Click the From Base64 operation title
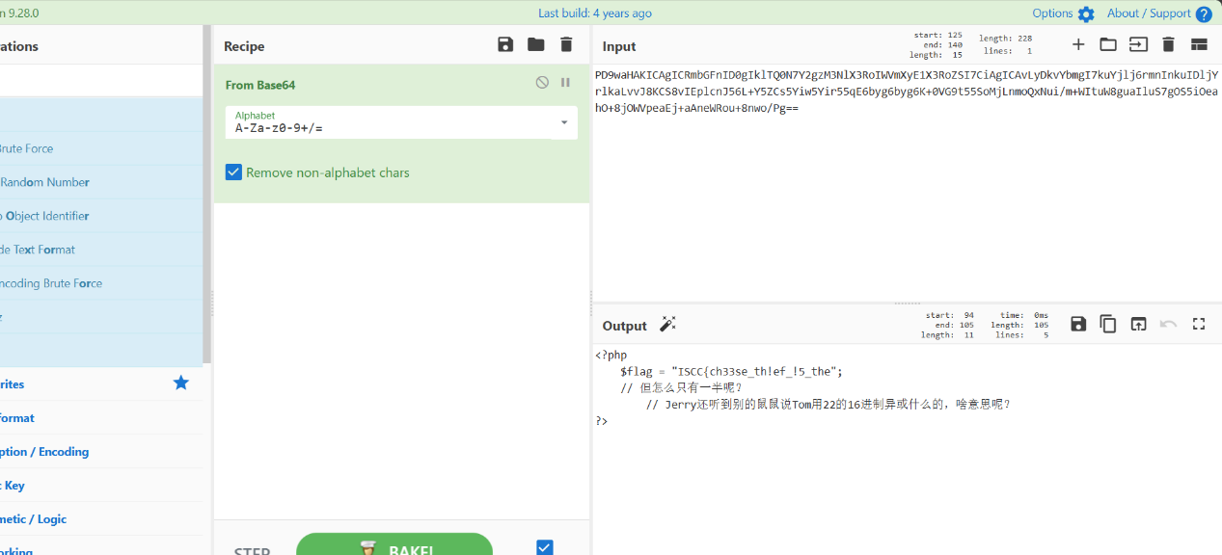This screenshot has height=555, width=1222. 260,85
